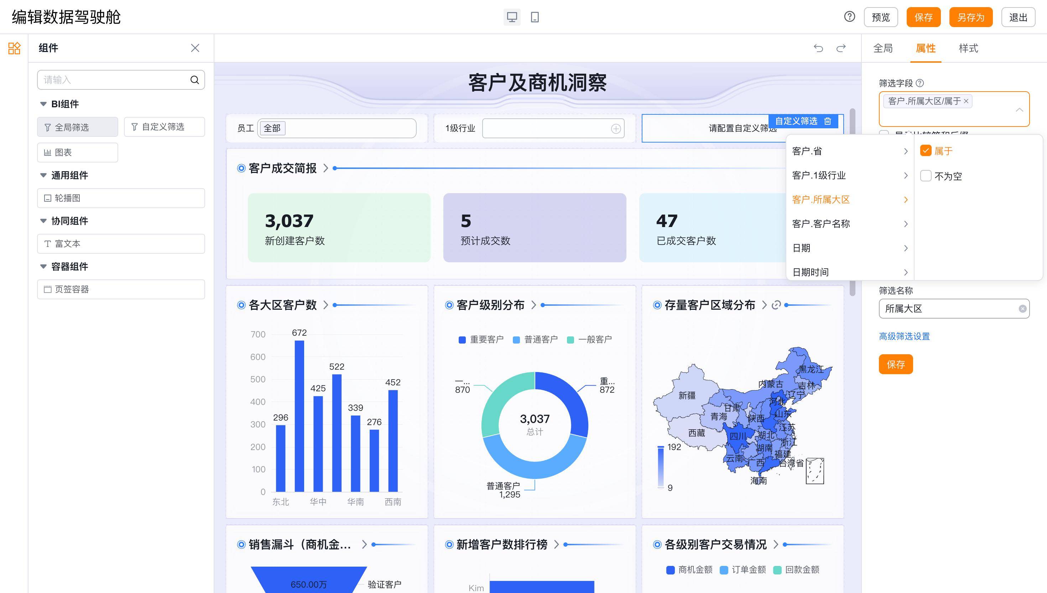Uncheck the 属于 checkbox
This screenshot has height=593, width=1047.
925,151
